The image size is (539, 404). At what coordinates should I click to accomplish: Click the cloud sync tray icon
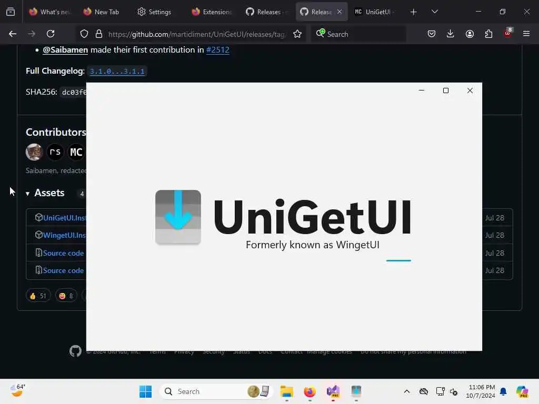pyautogui.click(x=424, y=391)
